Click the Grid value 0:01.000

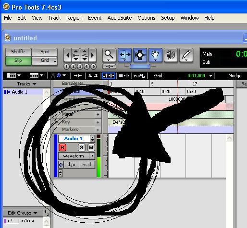196,76
